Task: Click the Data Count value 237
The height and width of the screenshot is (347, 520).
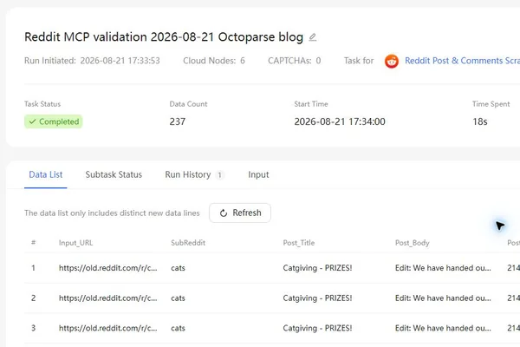Action: pyautogui.click(x=178, y=121)
